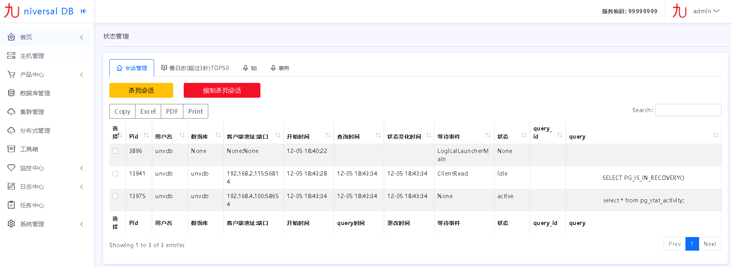
Task: Open the 事务 tab
Action: (280, 68)
